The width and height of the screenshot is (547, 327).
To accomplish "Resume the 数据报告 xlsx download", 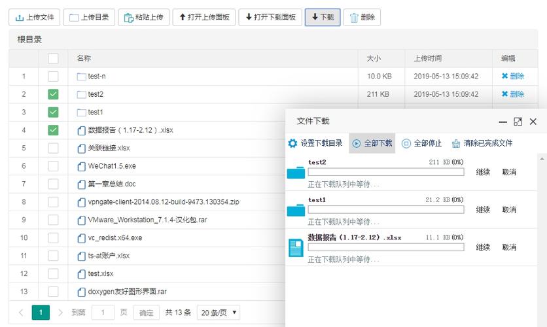I will (x=483, y=247).
